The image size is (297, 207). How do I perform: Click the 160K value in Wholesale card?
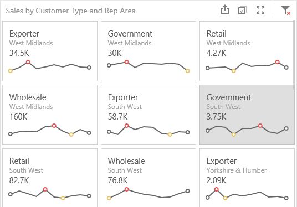coord(18,117)
